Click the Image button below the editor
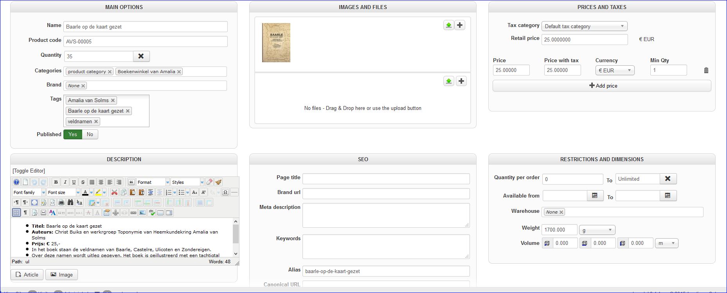Image resolution: width=727 pixels, height=293 pixels. tap(62, 275)
